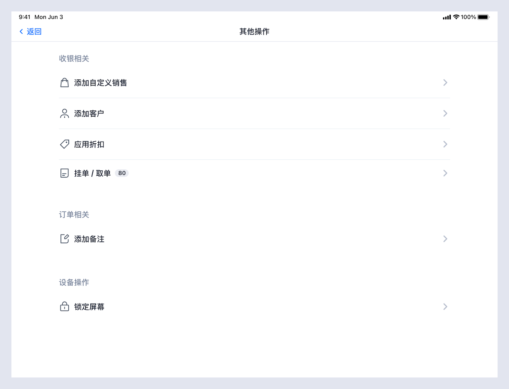Tap the battery icon in status bar
The height and width of the screenshot is (389, 509).
(x=483, y=17)
